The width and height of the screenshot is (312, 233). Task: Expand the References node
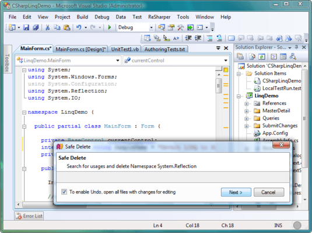click(x=247, y=104)
